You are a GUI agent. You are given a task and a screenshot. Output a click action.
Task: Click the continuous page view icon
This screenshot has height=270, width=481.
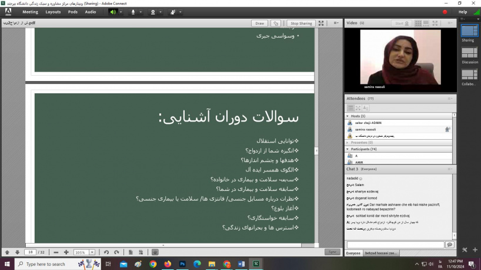pyautogui.click(x=141, y=252)
